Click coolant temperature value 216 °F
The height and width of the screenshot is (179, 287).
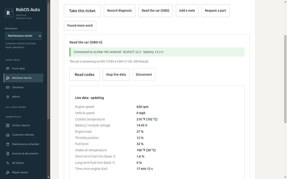click(147, 119)
